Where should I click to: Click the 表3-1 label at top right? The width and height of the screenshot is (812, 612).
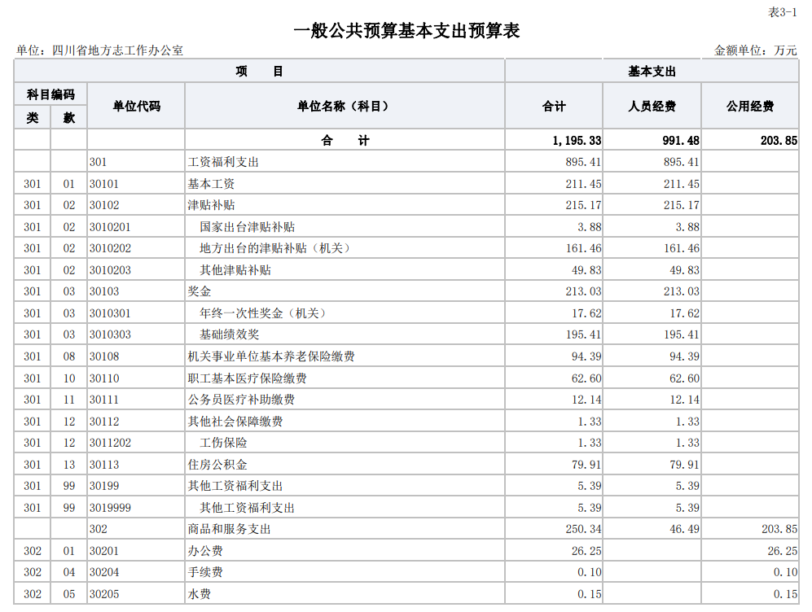[x=783, y=11]
